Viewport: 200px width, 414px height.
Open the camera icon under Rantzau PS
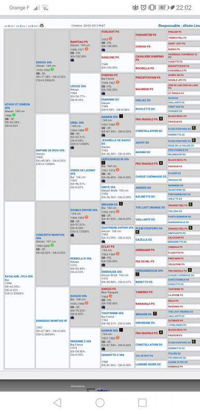72,60
